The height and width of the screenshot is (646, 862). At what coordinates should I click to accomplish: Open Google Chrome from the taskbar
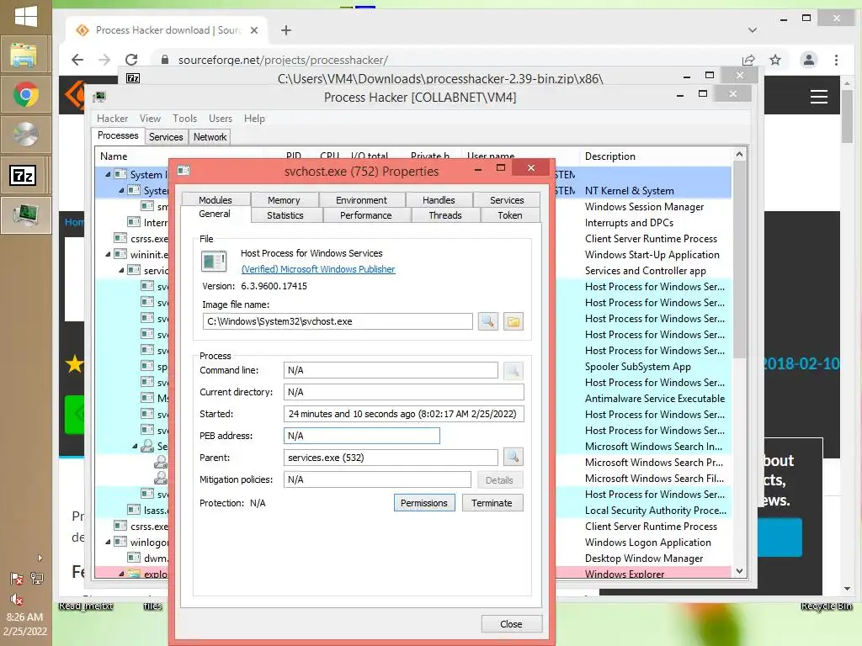tap(25, 95)
